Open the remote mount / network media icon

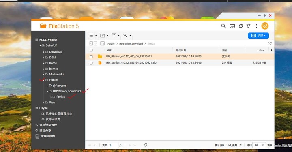tap(232, 26)
